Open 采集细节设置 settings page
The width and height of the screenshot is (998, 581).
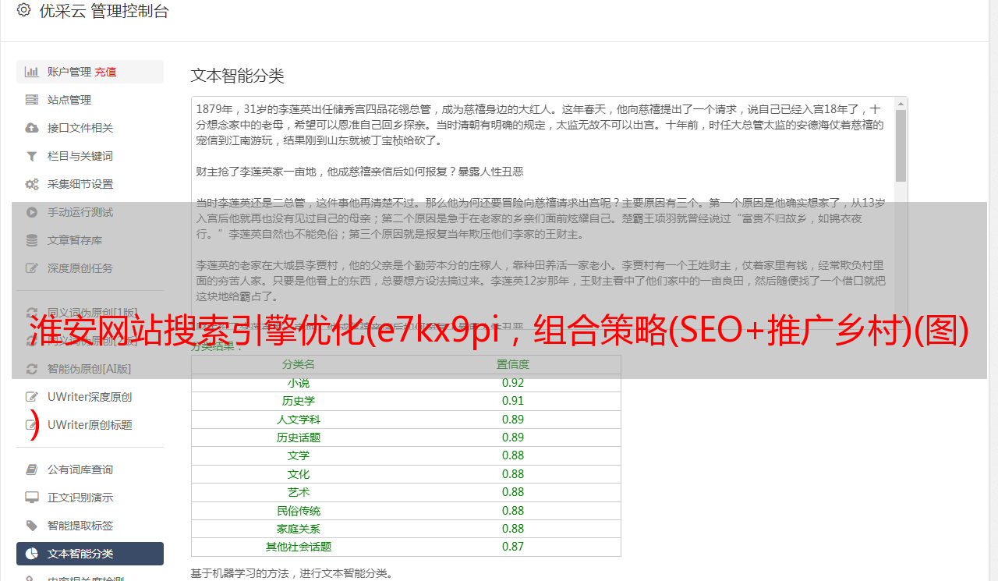tap(90, 184)
